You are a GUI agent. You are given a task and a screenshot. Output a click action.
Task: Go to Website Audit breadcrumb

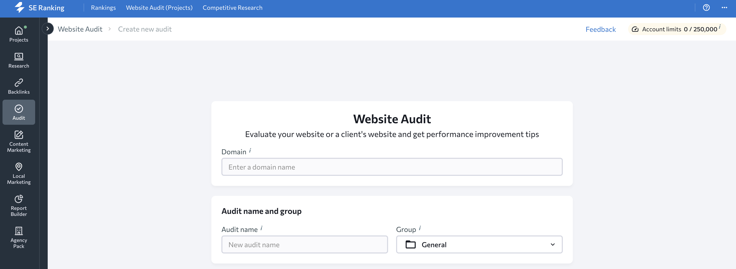coord(80,29)
